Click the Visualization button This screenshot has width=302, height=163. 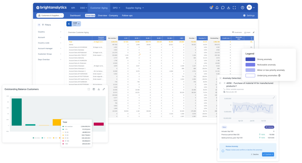click(x=237, y=32)
